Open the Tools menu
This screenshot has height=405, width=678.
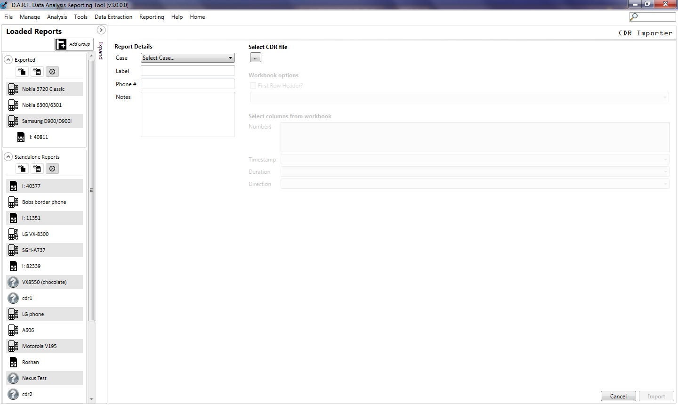pos(81,17)
